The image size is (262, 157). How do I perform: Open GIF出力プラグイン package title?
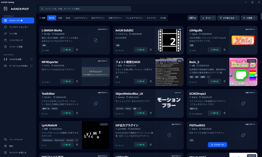tap(127, 125)
